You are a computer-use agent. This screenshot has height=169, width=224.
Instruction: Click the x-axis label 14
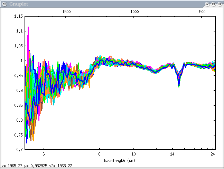(x=172, y=154)
